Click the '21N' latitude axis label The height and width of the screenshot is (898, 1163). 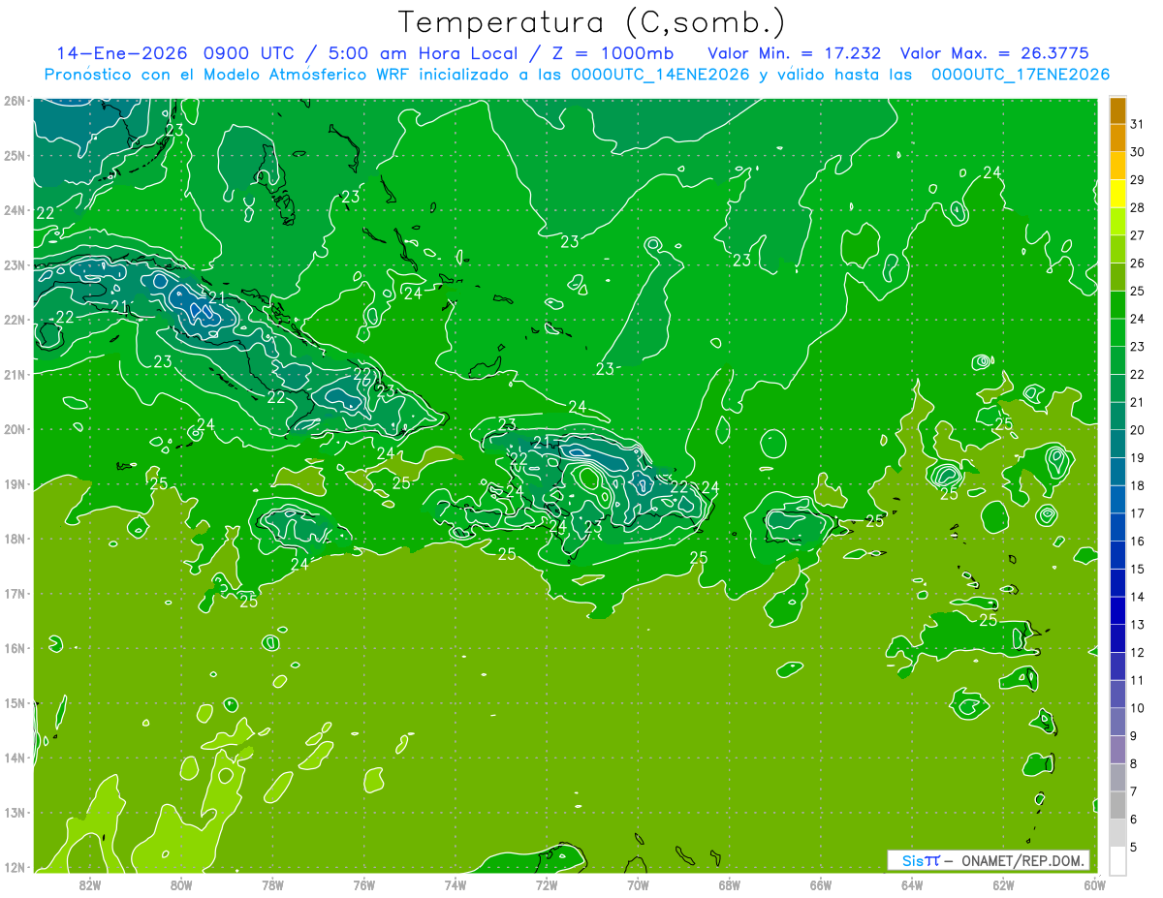(15, 374)
